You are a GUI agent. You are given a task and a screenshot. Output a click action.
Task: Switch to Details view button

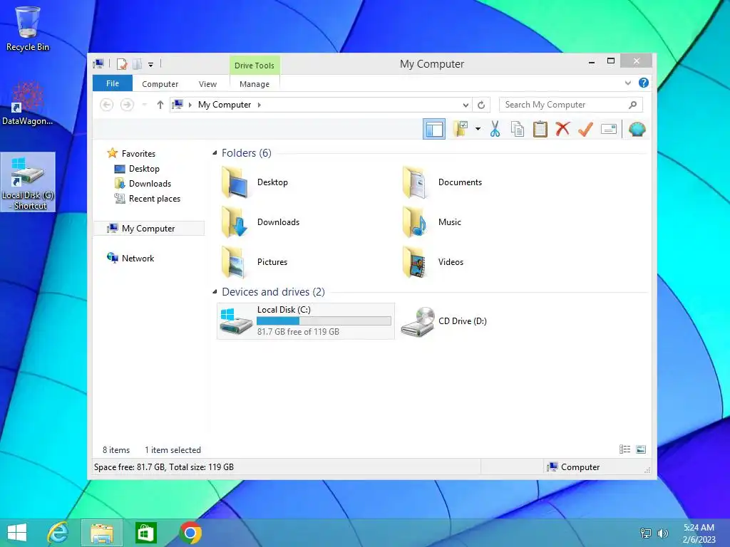(x=624, y=449)
